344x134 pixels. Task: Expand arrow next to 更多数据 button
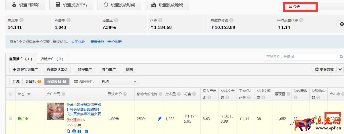coord(340,69)
